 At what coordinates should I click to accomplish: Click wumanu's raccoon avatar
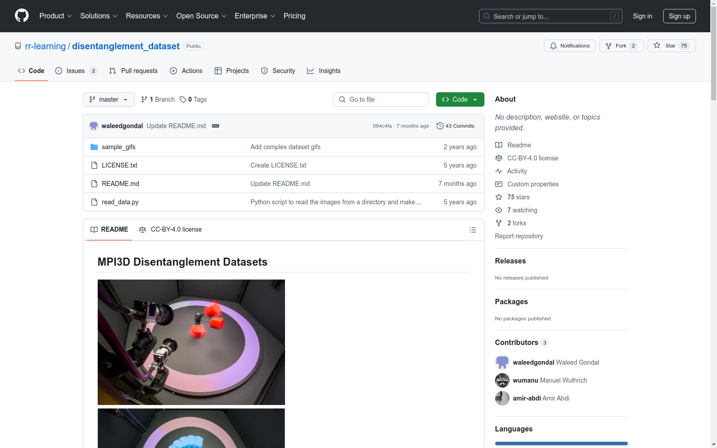(x=502, y=380)
